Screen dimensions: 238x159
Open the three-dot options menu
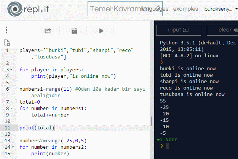(x=6, y=30)
